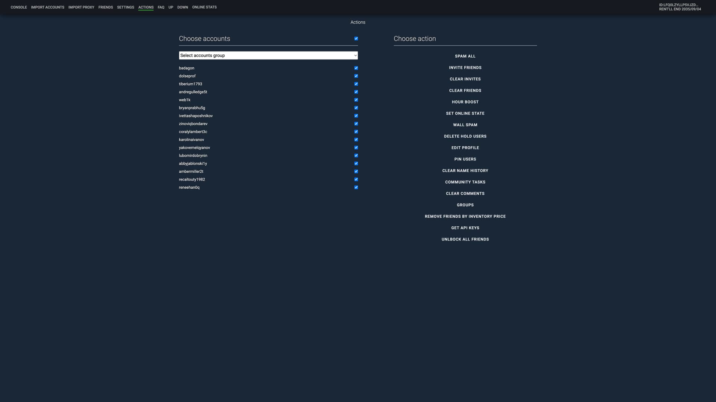716x402 pixels.
Task: Start the Hour Boost action
Action: tap(465, 102)
